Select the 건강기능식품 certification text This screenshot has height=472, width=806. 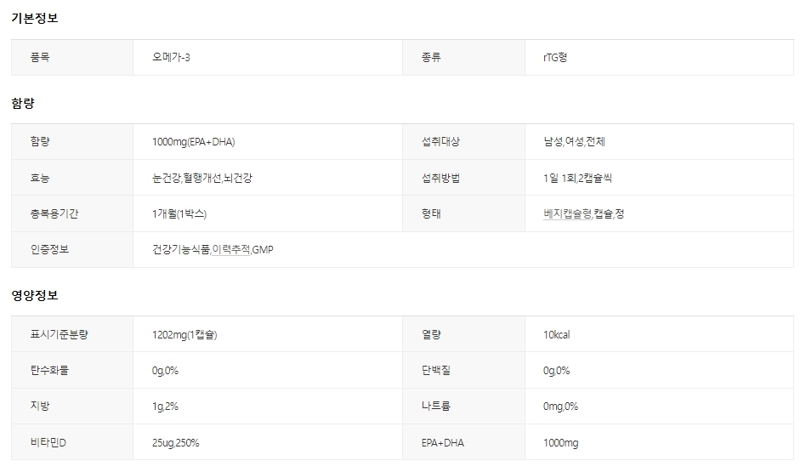click(180, 250)
